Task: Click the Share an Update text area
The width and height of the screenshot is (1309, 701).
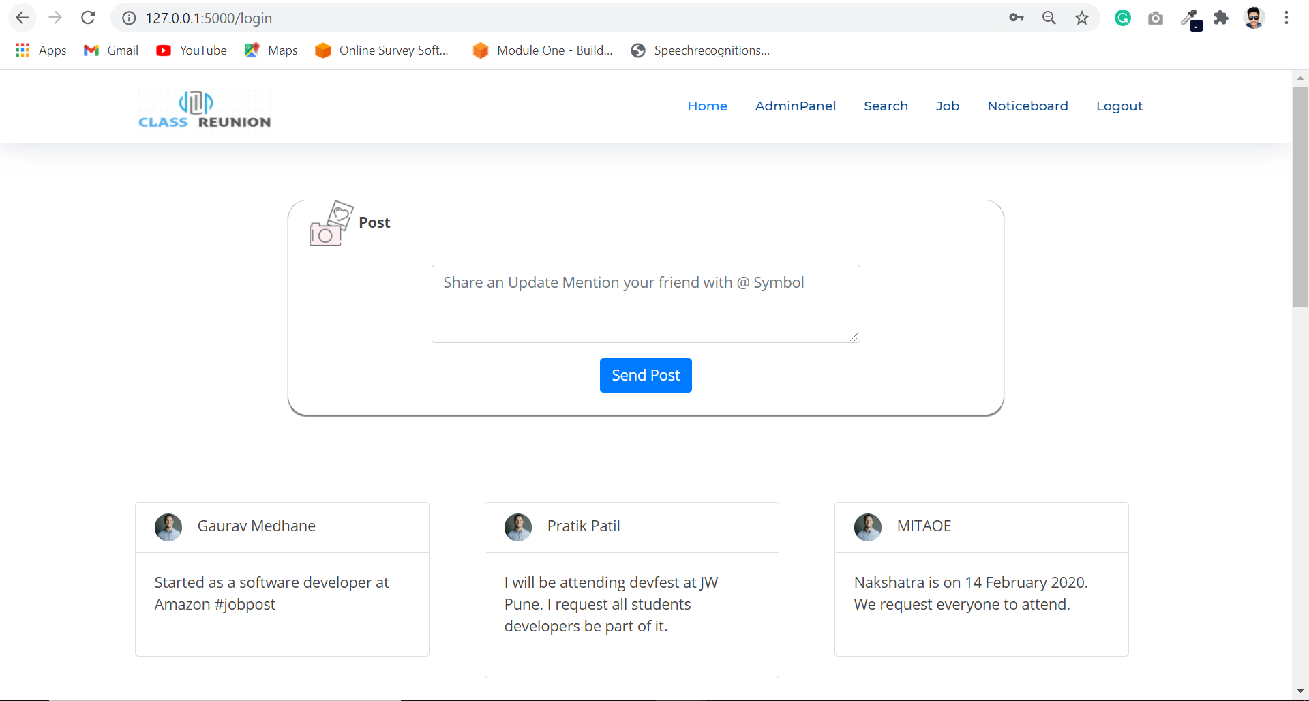Action: pyautogui.click(x=646, y=303)
